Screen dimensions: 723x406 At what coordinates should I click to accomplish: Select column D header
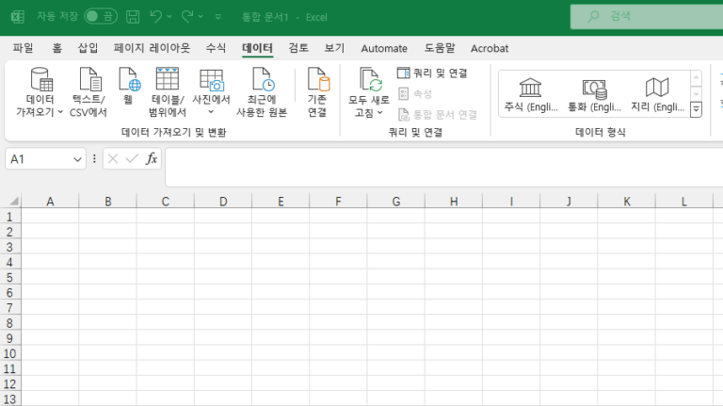pyautogui.click(x=223, y=202)
